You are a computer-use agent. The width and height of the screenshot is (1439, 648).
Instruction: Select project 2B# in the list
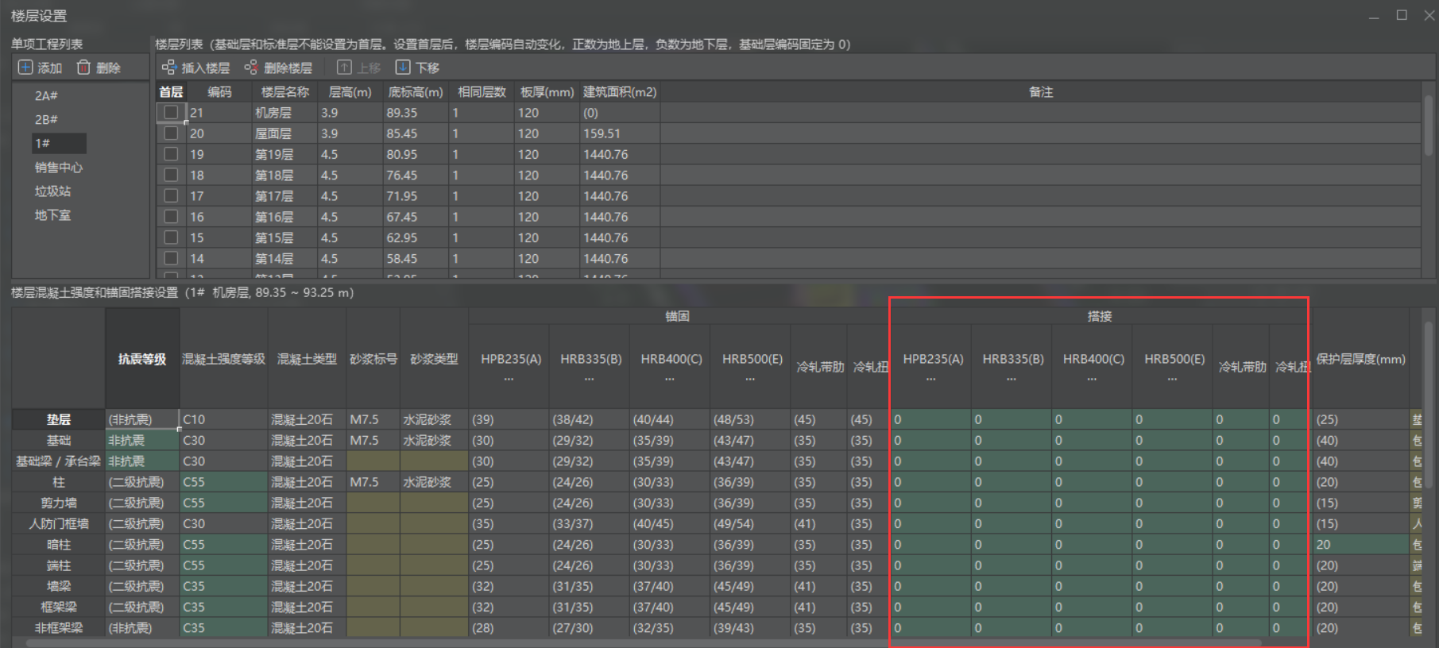tap(46, 119)
